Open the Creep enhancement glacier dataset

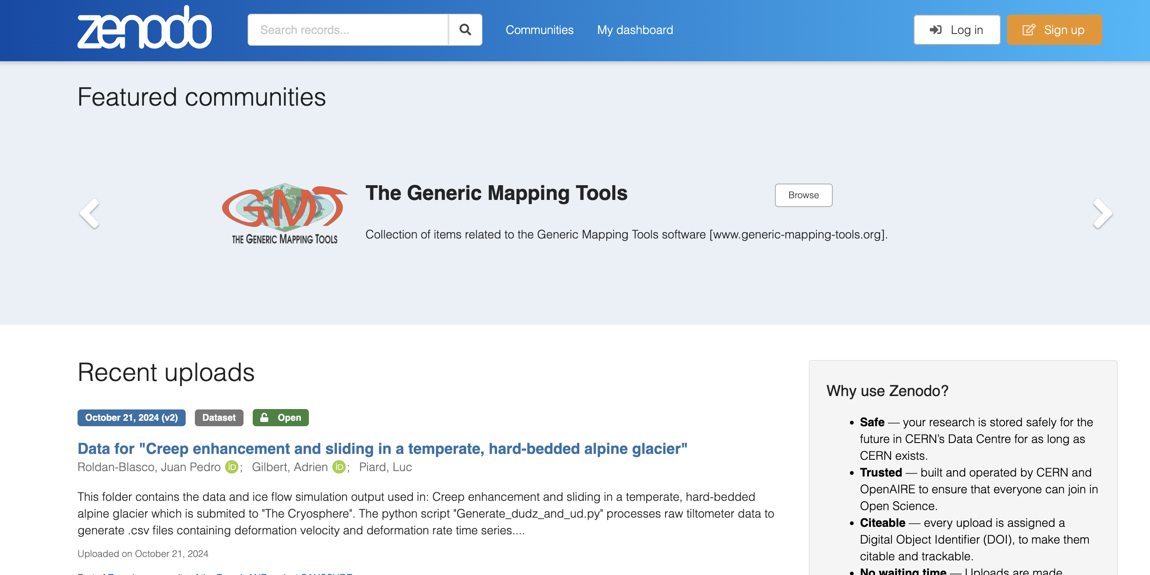382,448
